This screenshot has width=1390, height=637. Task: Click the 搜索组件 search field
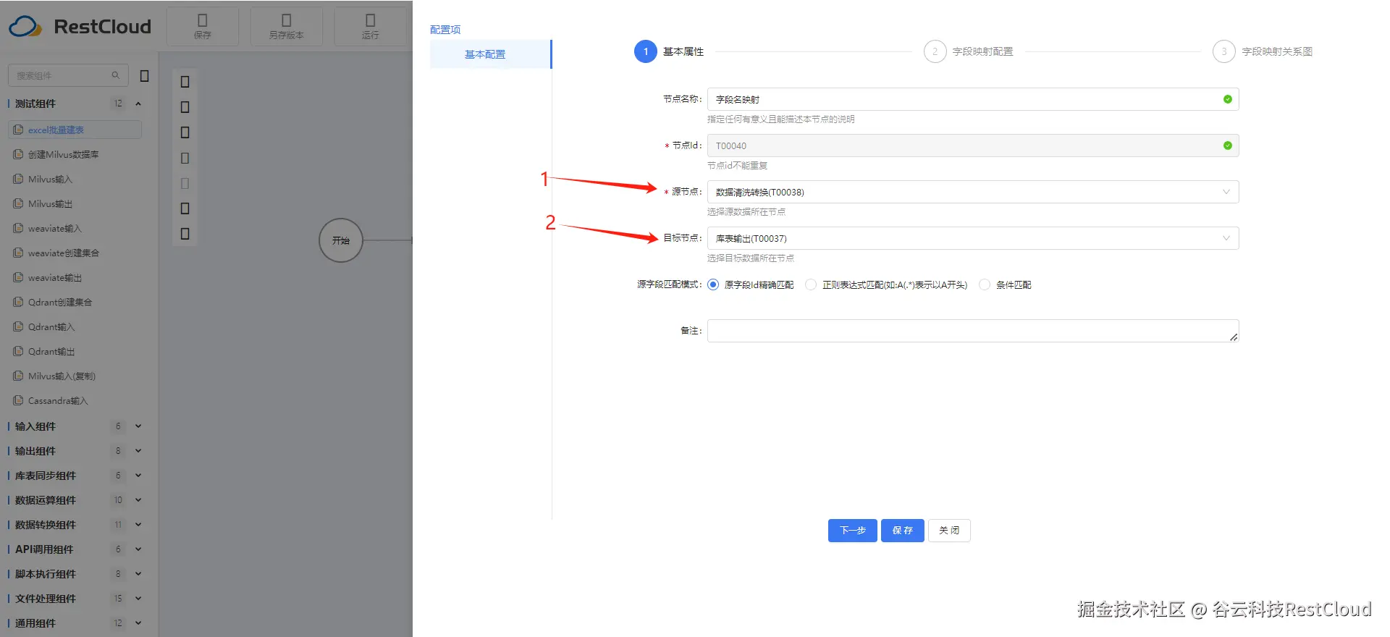tap(68, 75)
